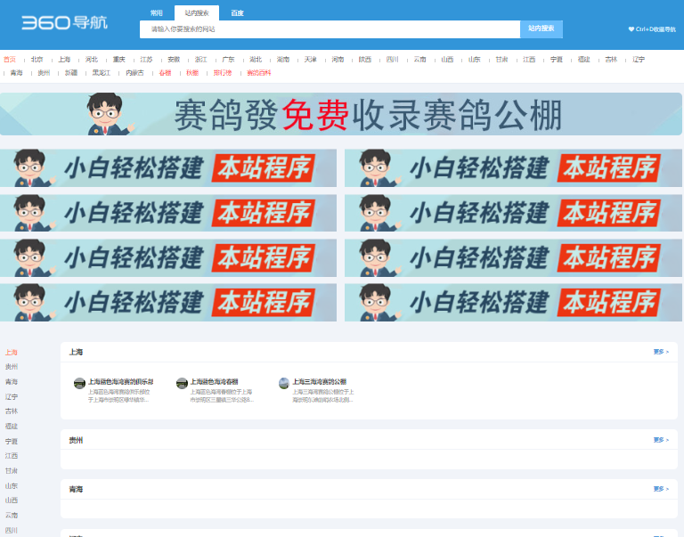Select 贵州 in the left sidebar list
This screenshot has height=537, width=684.
click(12, 367)
